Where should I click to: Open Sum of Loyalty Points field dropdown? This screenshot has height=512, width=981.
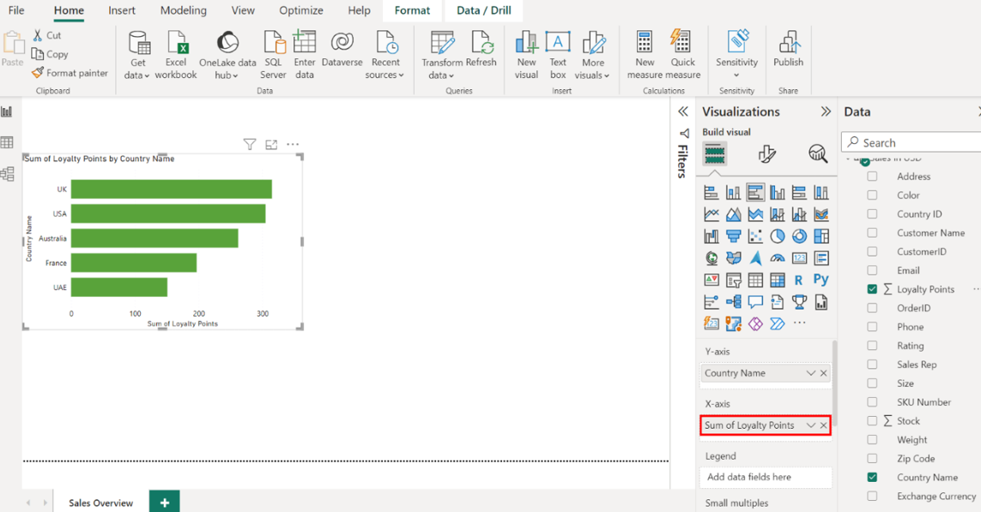point(810,425)
